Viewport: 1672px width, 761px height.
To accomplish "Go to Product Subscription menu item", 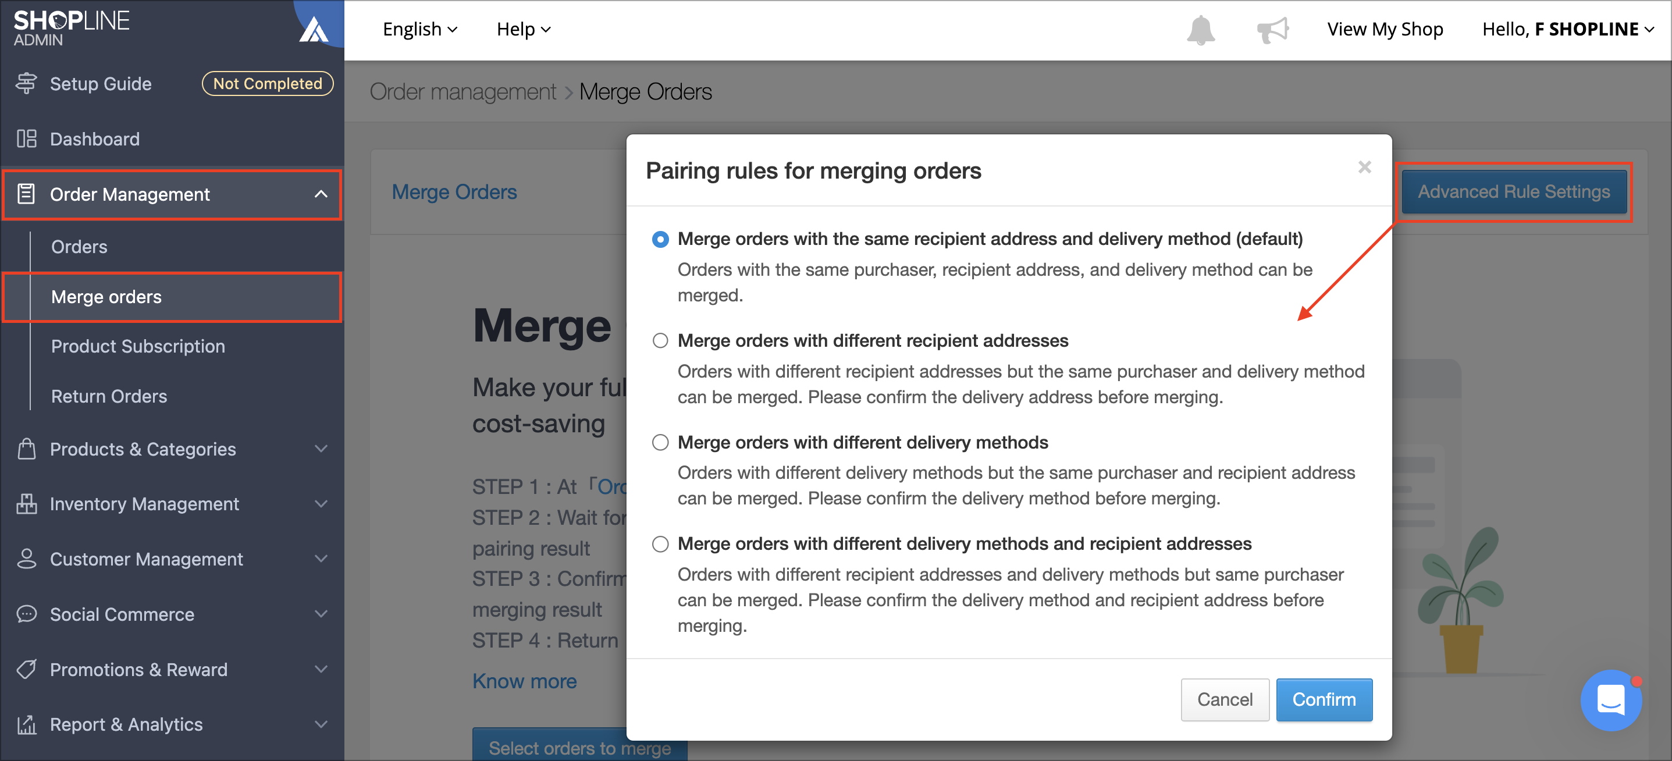I will point(138,346).
